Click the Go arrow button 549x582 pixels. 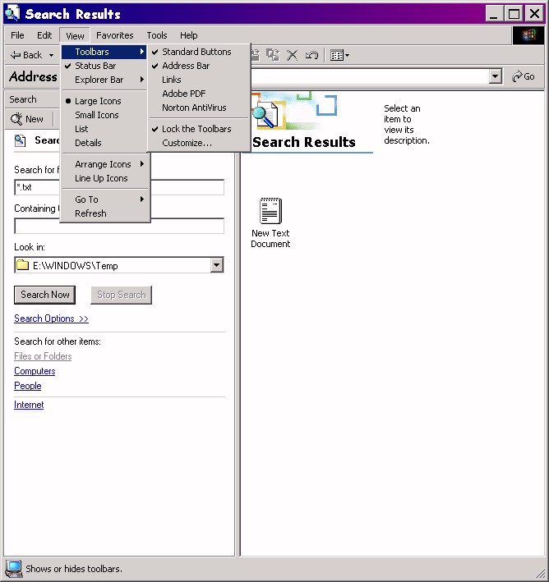[524, 76]
